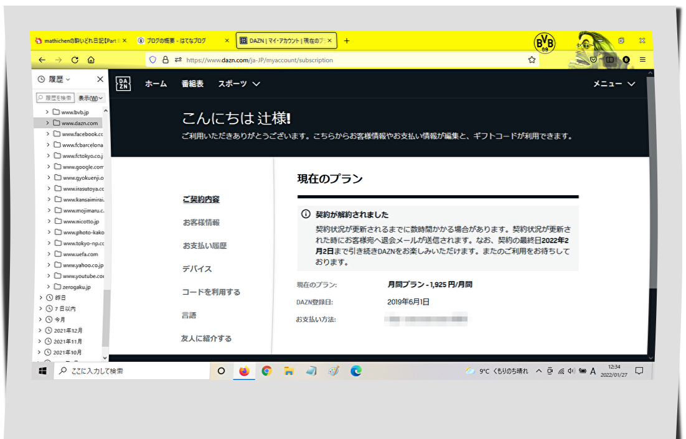Viewport: 686px width, 439px height.
Task: Click the taskbar clock and date
Action: pos(613,371)
